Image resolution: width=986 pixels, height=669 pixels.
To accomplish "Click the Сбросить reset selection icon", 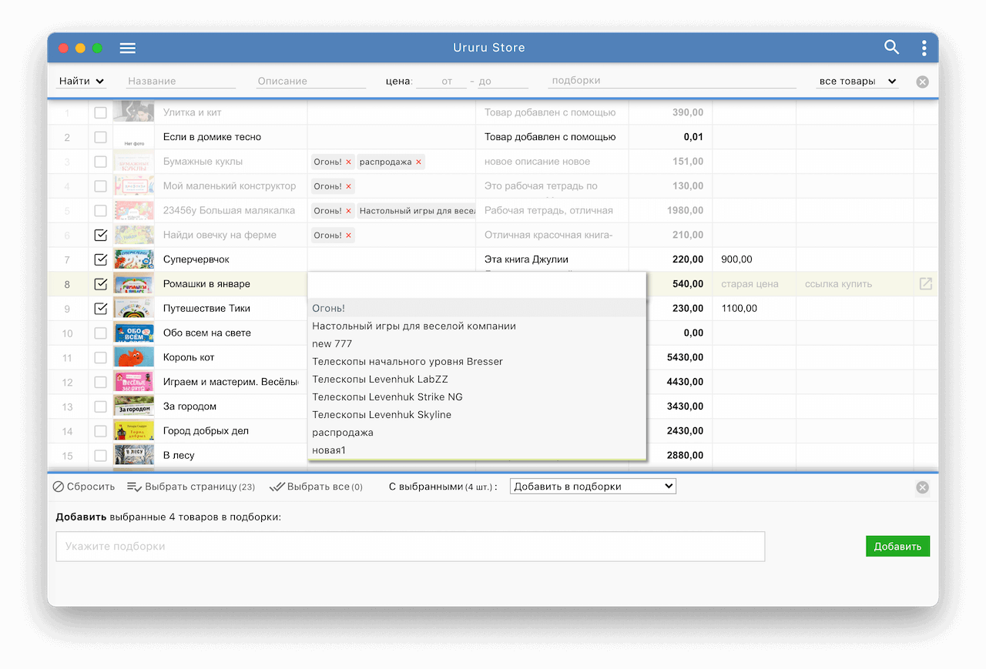I will pos(59,487).
